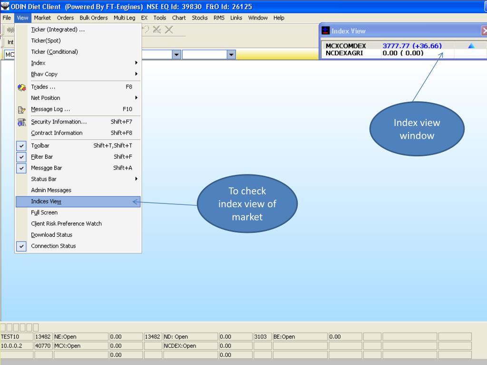Open the Help menu
Viewport: 487px width, 365px height.
click(x=279, y=18)
